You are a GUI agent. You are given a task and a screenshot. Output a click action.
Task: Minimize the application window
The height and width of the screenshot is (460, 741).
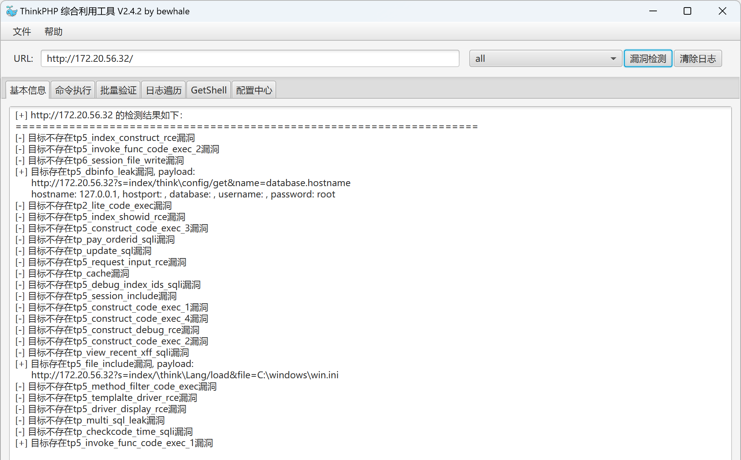coord(653,11)
